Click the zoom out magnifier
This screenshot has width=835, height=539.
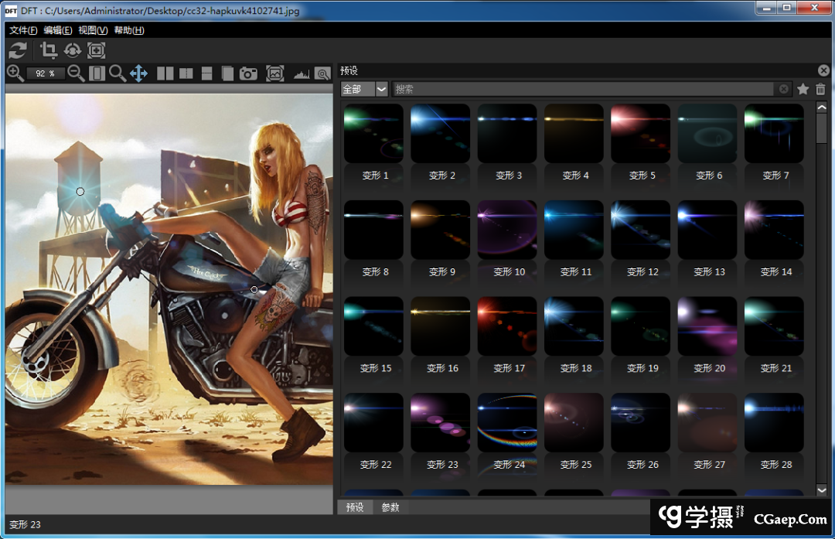point(76,73)
